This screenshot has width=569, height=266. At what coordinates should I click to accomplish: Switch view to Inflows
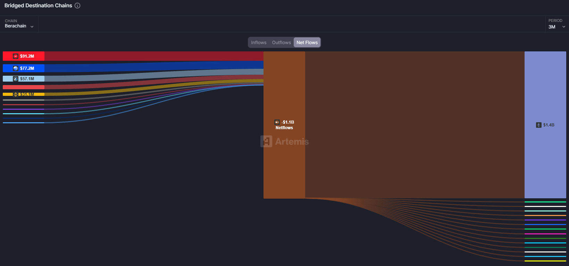259,42
